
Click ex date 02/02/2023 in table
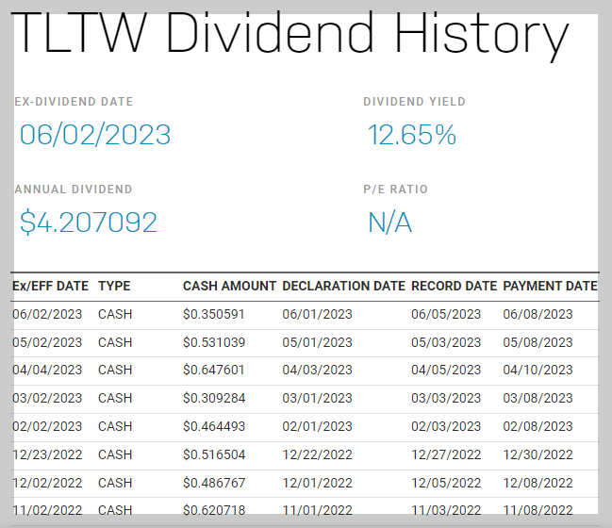tap(47, 426)
